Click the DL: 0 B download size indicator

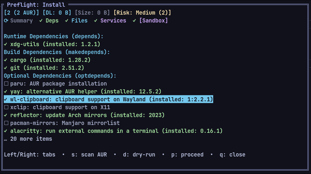point(58,13)
